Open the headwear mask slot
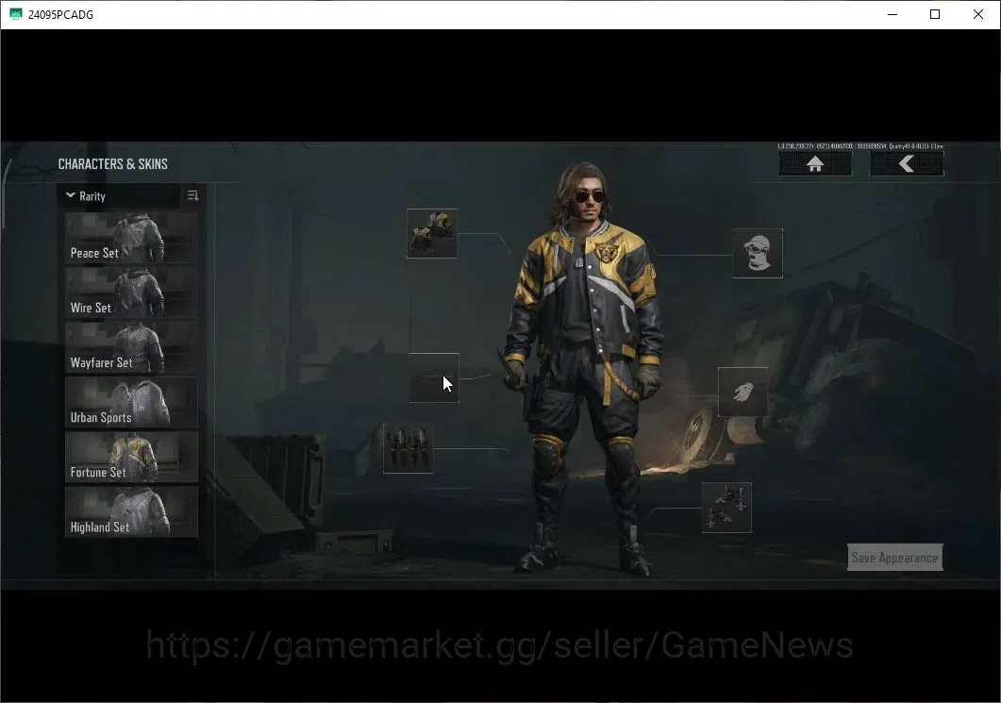1001x703 pixels. pyautogui.click(x=758, y=253)
